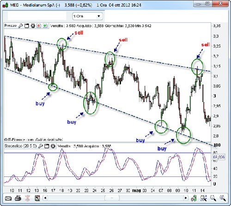Click the horizontal scrollbar thumb

click(112, 198)
